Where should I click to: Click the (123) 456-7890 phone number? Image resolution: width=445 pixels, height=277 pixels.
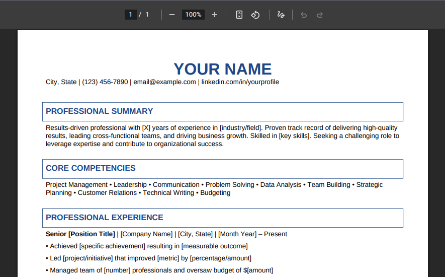(105, 82)
